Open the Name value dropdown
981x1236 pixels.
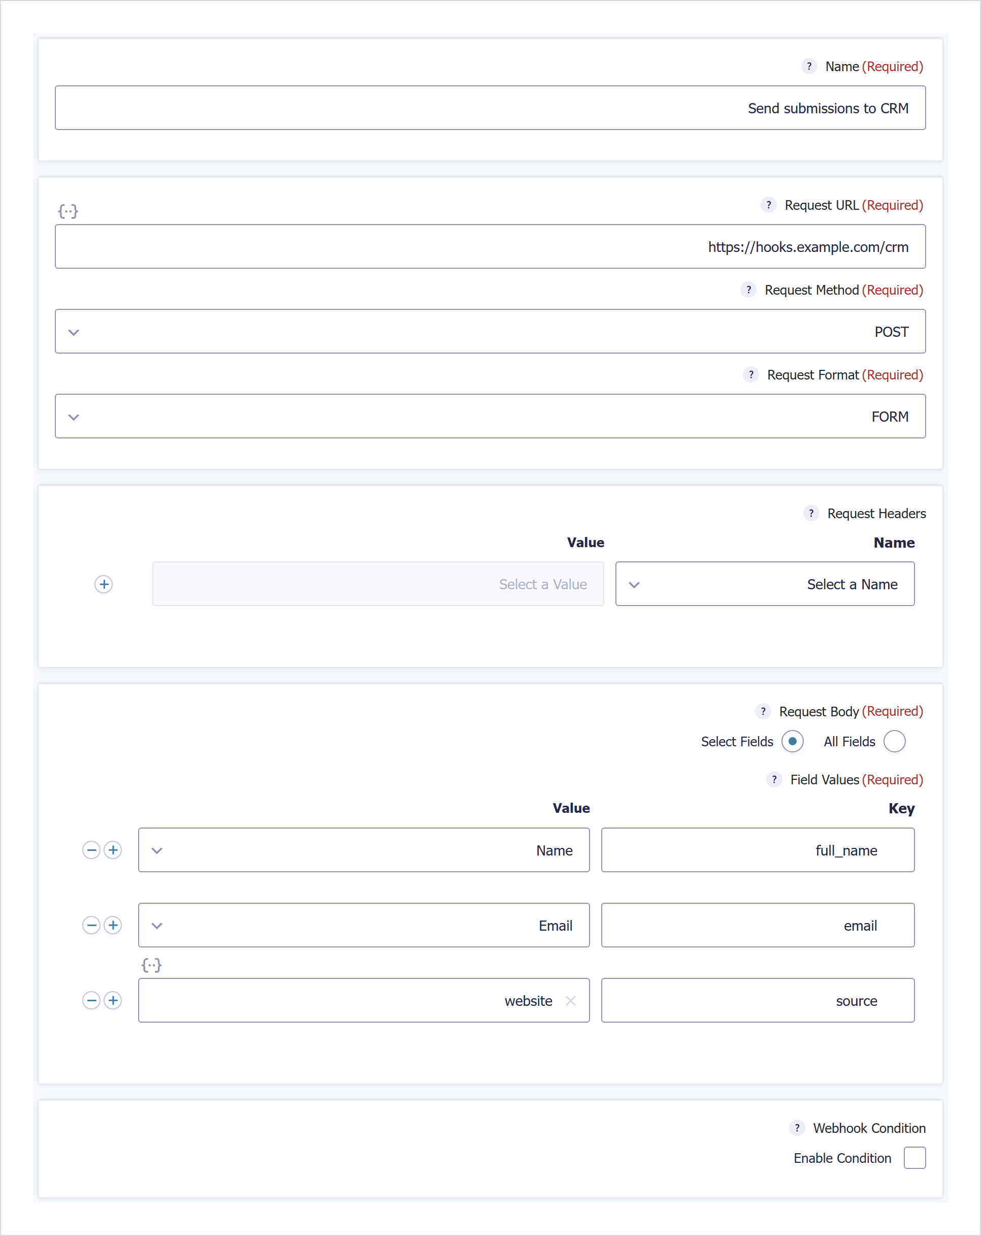(364, 849)
